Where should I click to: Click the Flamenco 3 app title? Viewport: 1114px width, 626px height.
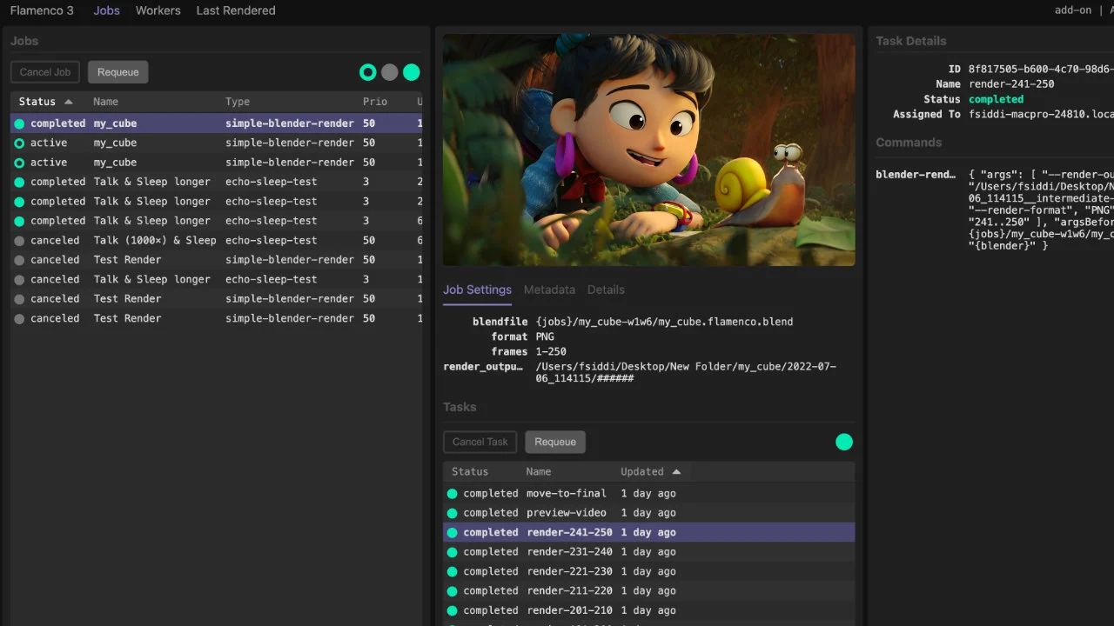click(x=42, y=10)
